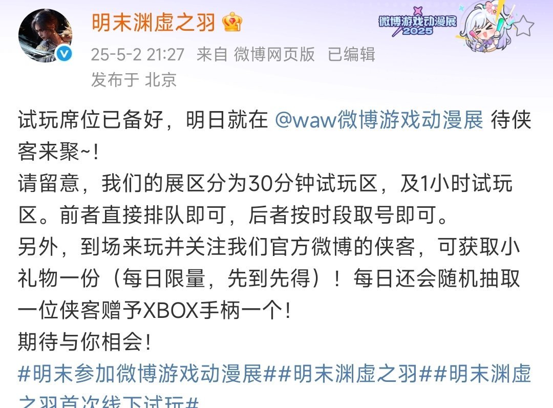Click the opening text 试玩席位已备好
The width and height of the screenshot is (553, 408).
[91, 120]
